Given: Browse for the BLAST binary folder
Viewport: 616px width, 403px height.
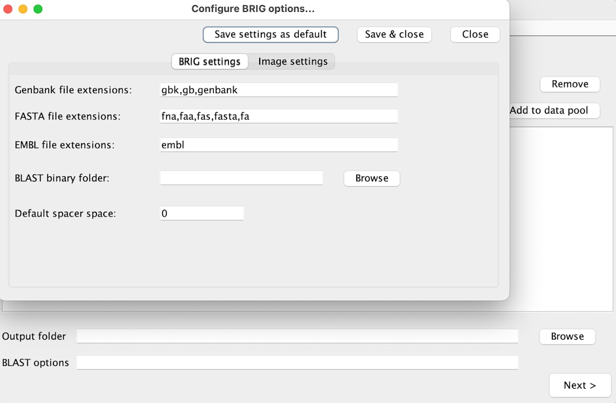Looking at the screenshot, I should tap(372, 178).
